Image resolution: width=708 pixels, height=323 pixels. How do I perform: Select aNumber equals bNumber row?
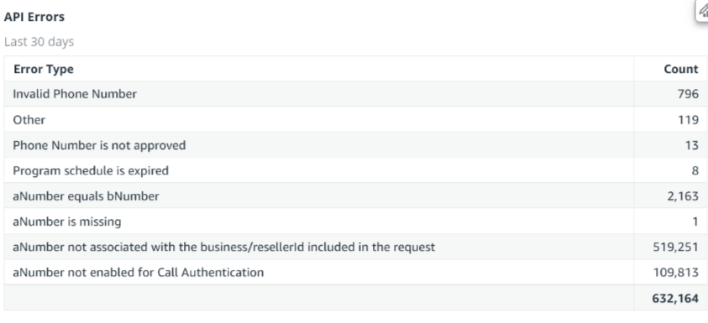(x=355, y=195)
